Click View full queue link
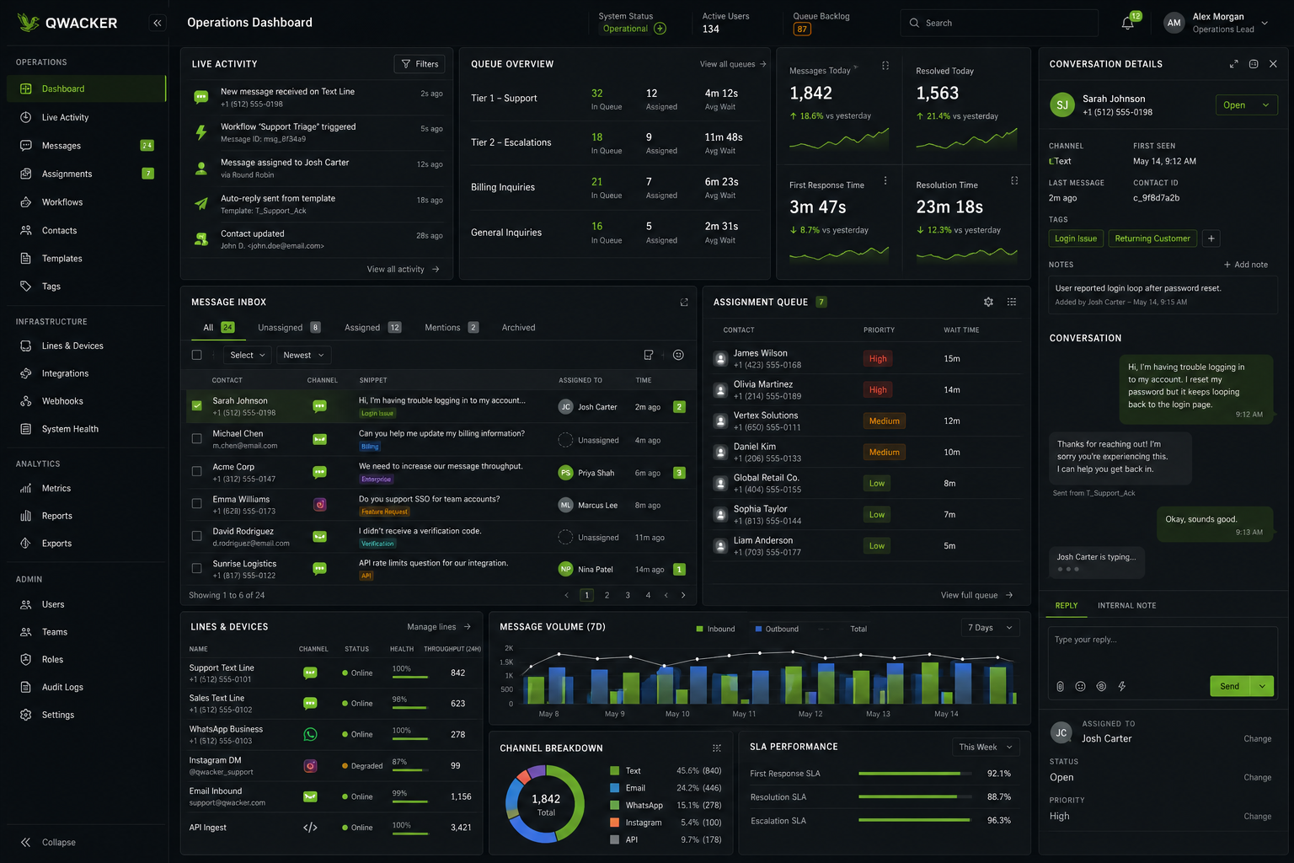This screenshot has width=1294, height=863. [x=976, y=595]
